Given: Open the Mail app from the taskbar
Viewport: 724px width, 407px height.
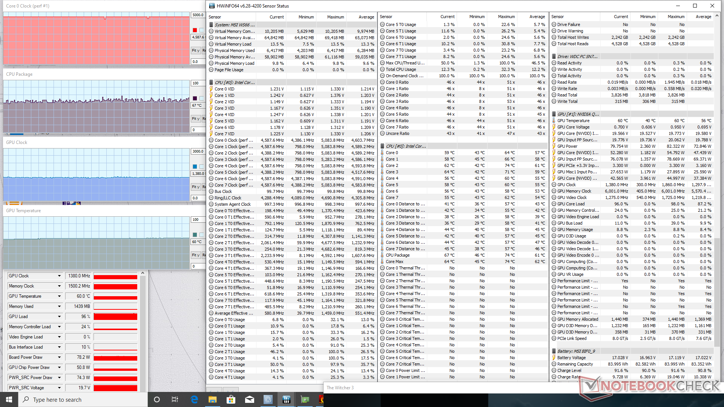Looking at the screenshot, I should click(x=249, y=399).
